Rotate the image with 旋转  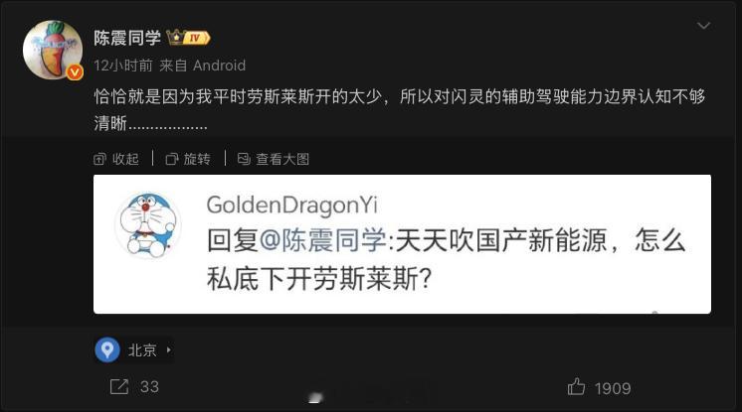coord(188,159)
